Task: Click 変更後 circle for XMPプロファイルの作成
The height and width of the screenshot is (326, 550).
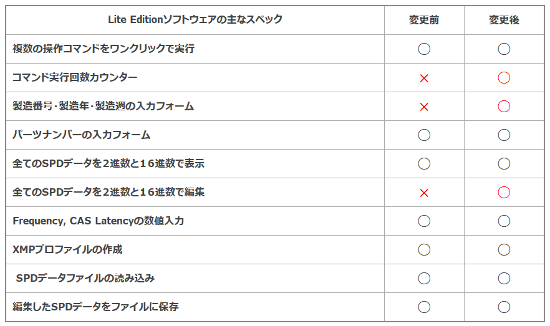Action: pyautogui.click(x=504, y=249)
